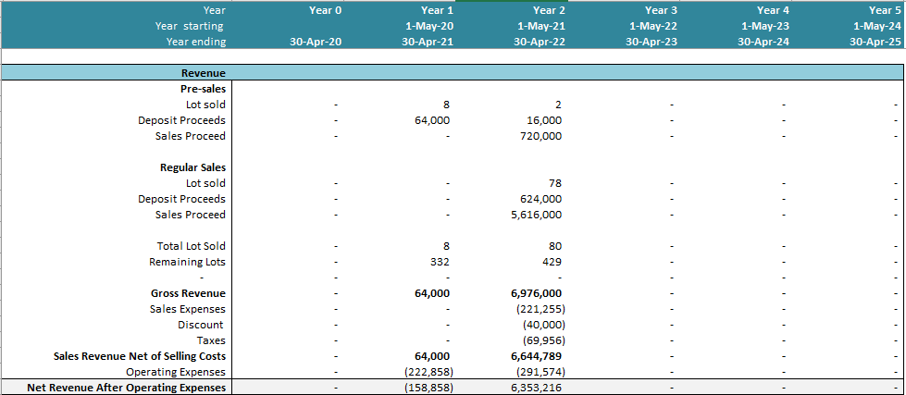Click the 6,644,789 net sales revenue cell
The image size is (906, 395).
pos(535,356)
